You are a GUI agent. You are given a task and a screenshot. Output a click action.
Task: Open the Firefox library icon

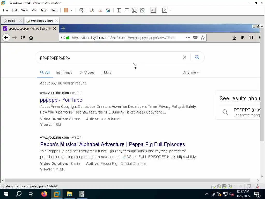(x=242, y=38)
